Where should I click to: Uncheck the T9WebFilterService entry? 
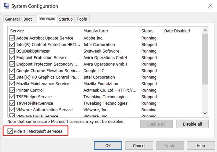[x=12, y=103]
